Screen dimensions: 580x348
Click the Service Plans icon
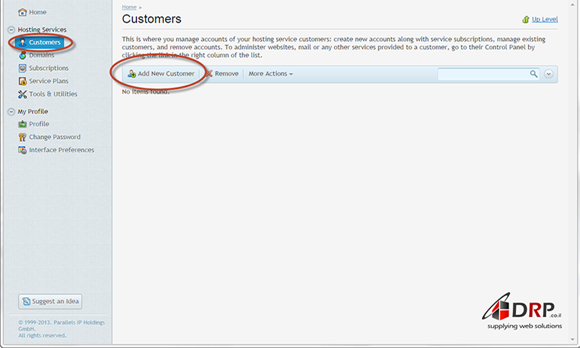point(23,81)
